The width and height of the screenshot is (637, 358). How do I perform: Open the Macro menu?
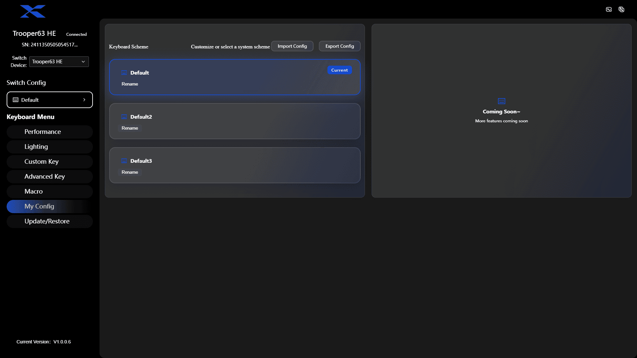point(50,192)
